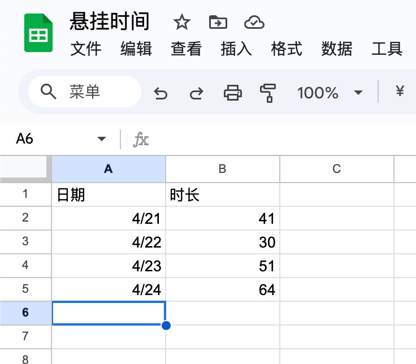Viewport: 416px width, 364px height.
Task: Open the 文件 menu
Action: click(86, 49)
